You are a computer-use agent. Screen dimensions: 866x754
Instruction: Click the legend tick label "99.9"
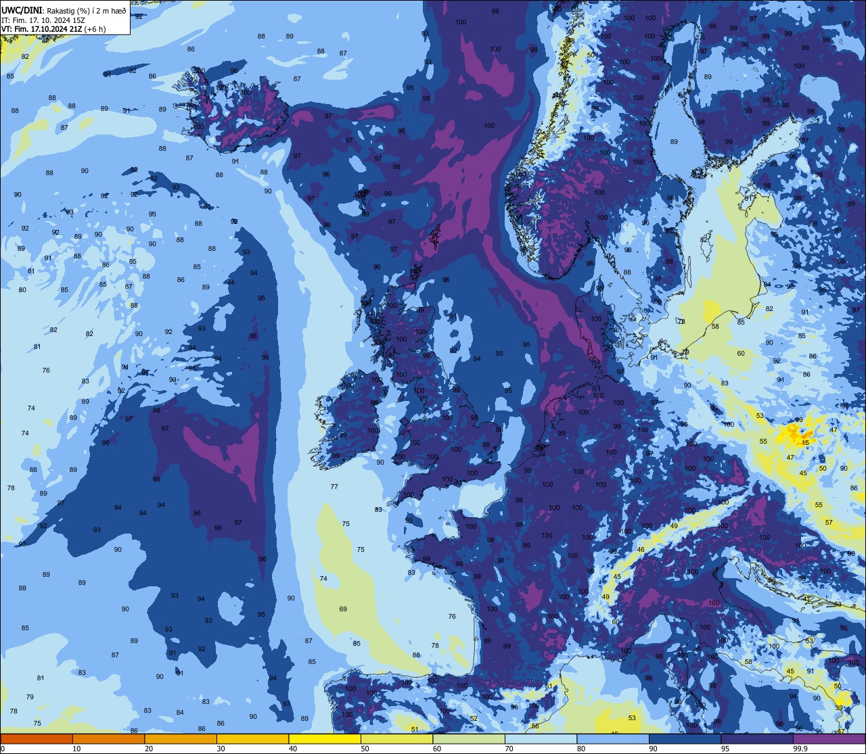pos(800,749)
